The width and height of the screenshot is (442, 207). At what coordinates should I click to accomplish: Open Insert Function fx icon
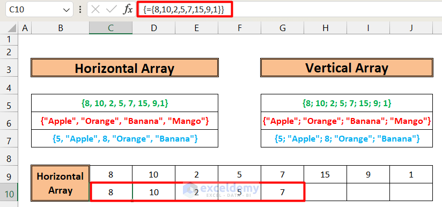128,10
